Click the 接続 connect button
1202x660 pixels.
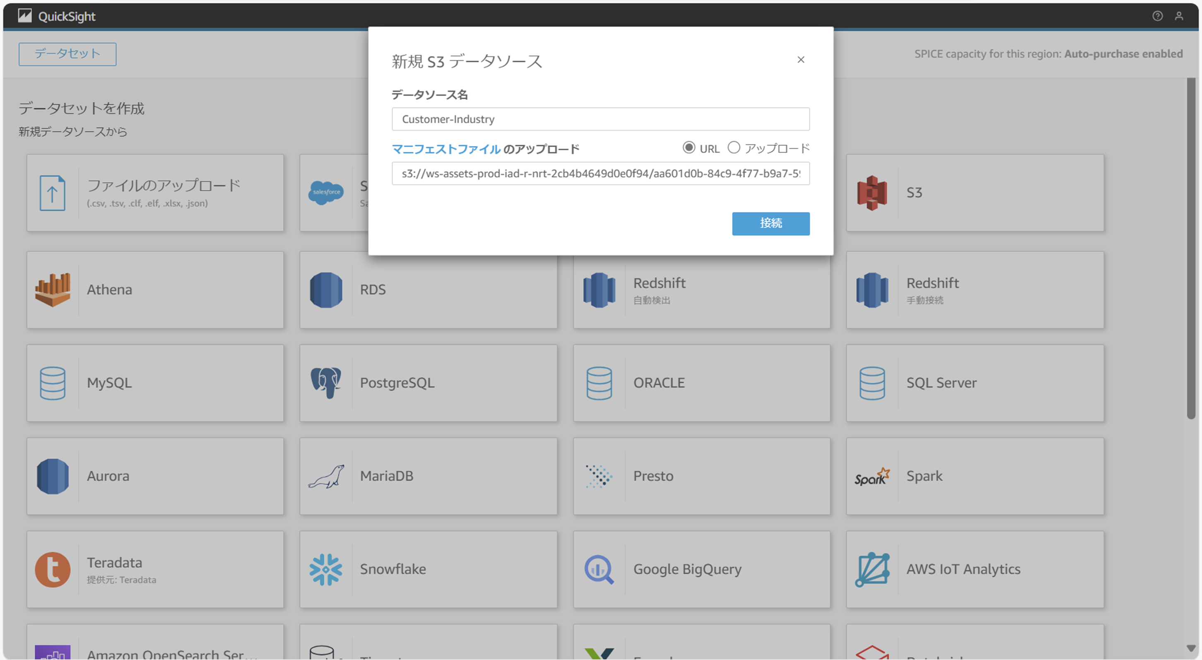[771, 224]
